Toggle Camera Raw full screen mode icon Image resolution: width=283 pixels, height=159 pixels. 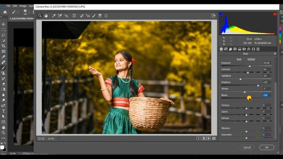click(214, 16)
